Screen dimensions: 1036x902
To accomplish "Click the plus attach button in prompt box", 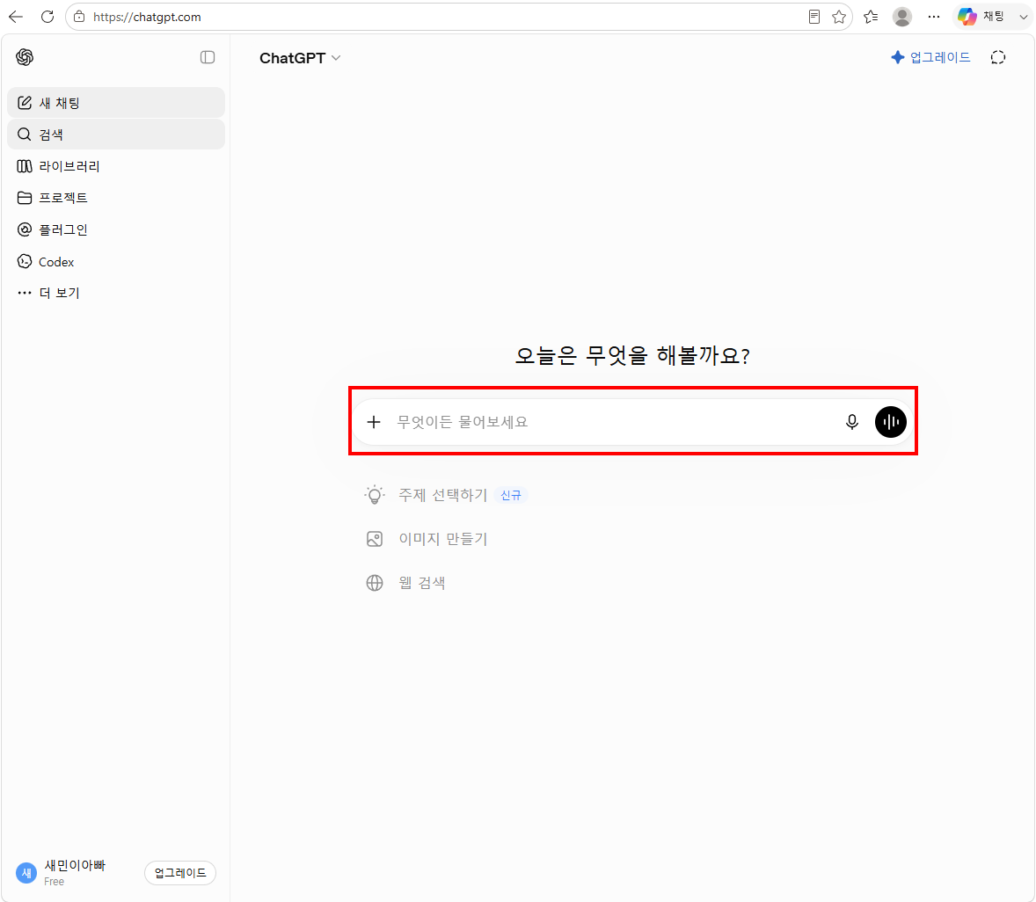I will pyautogui.click(x=374, y=422).
